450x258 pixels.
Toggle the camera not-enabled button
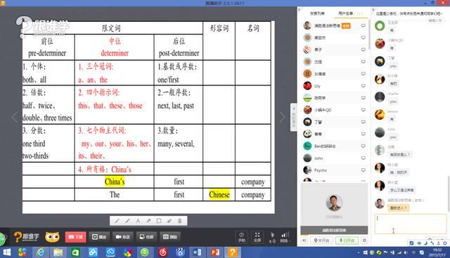coord(321,240)
